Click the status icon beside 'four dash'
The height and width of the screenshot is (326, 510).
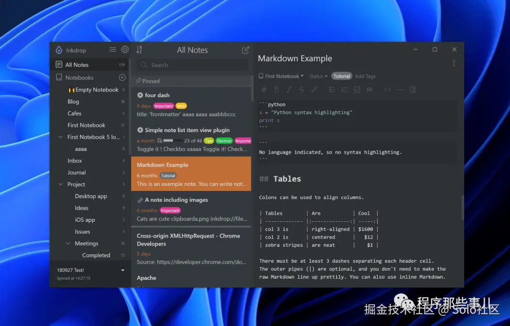tap(140, 95)
